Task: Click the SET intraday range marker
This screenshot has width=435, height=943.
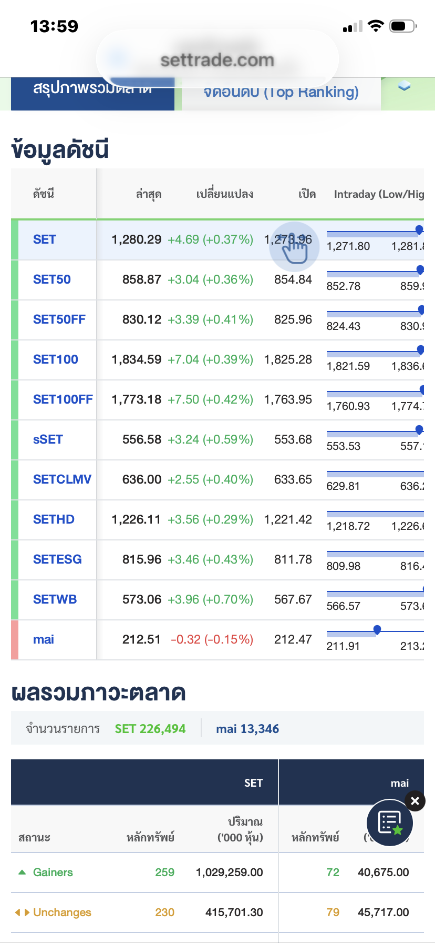Action: click(x=419, y=229)
